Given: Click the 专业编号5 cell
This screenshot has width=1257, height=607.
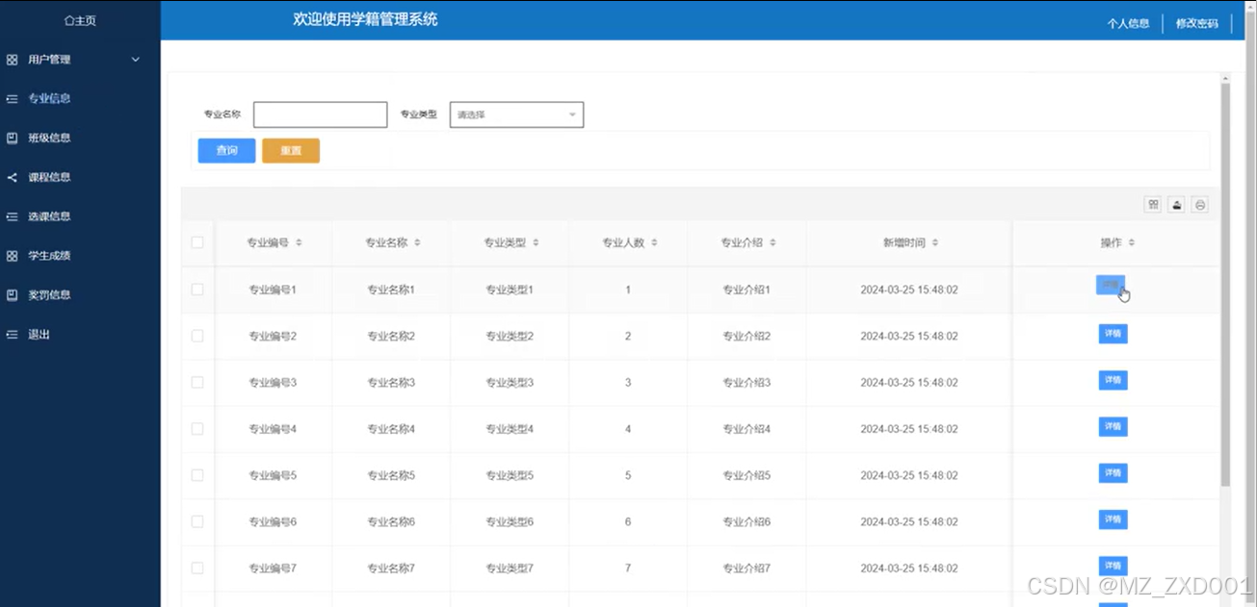Looking at the screenshot, I should tap(273, 475).
